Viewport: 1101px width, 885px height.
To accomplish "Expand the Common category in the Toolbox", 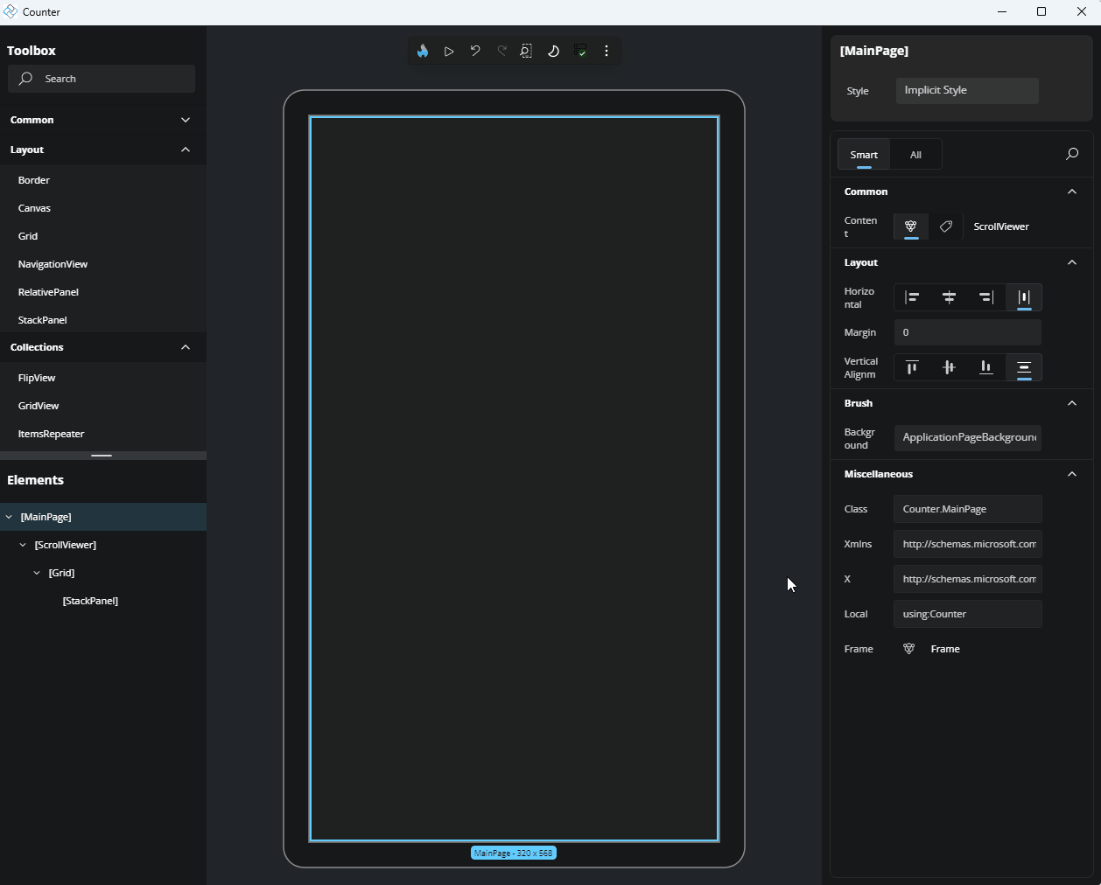I will pyautogui.click(x=101, y=120).
